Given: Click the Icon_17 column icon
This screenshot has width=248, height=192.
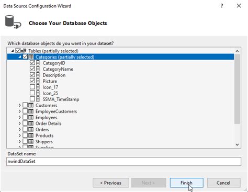Looking at the screenshot, I should (38, 87).
